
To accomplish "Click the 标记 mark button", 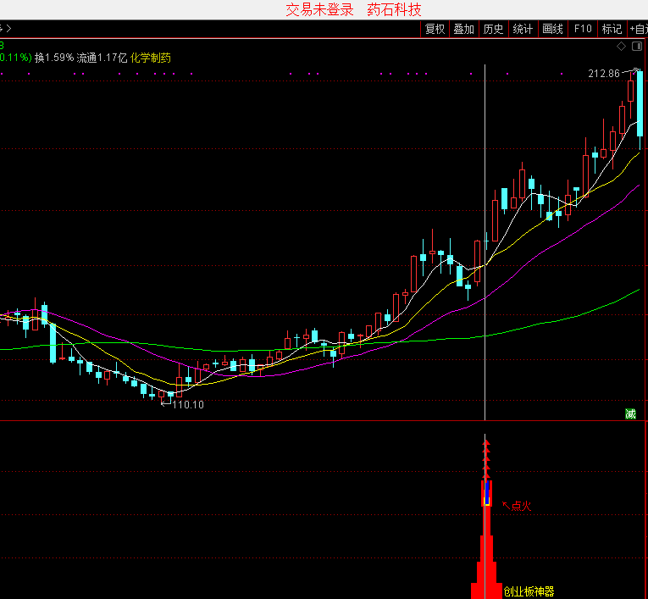I will tap(612, 29).
